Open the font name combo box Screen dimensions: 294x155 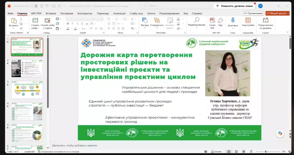click(80, 19)
